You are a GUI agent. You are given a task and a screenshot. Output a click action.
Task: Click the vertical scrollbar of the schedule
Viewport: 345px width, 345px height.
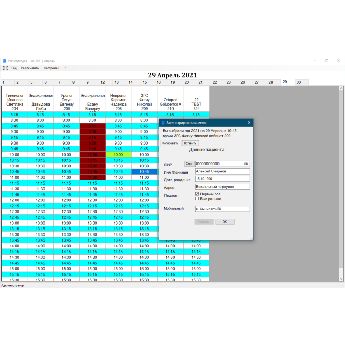(342, 183)
